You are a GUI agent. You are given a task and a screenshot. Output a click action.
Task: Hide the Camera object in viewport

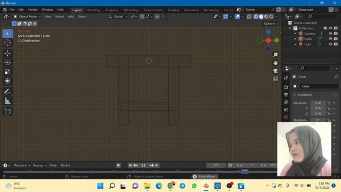330,34
